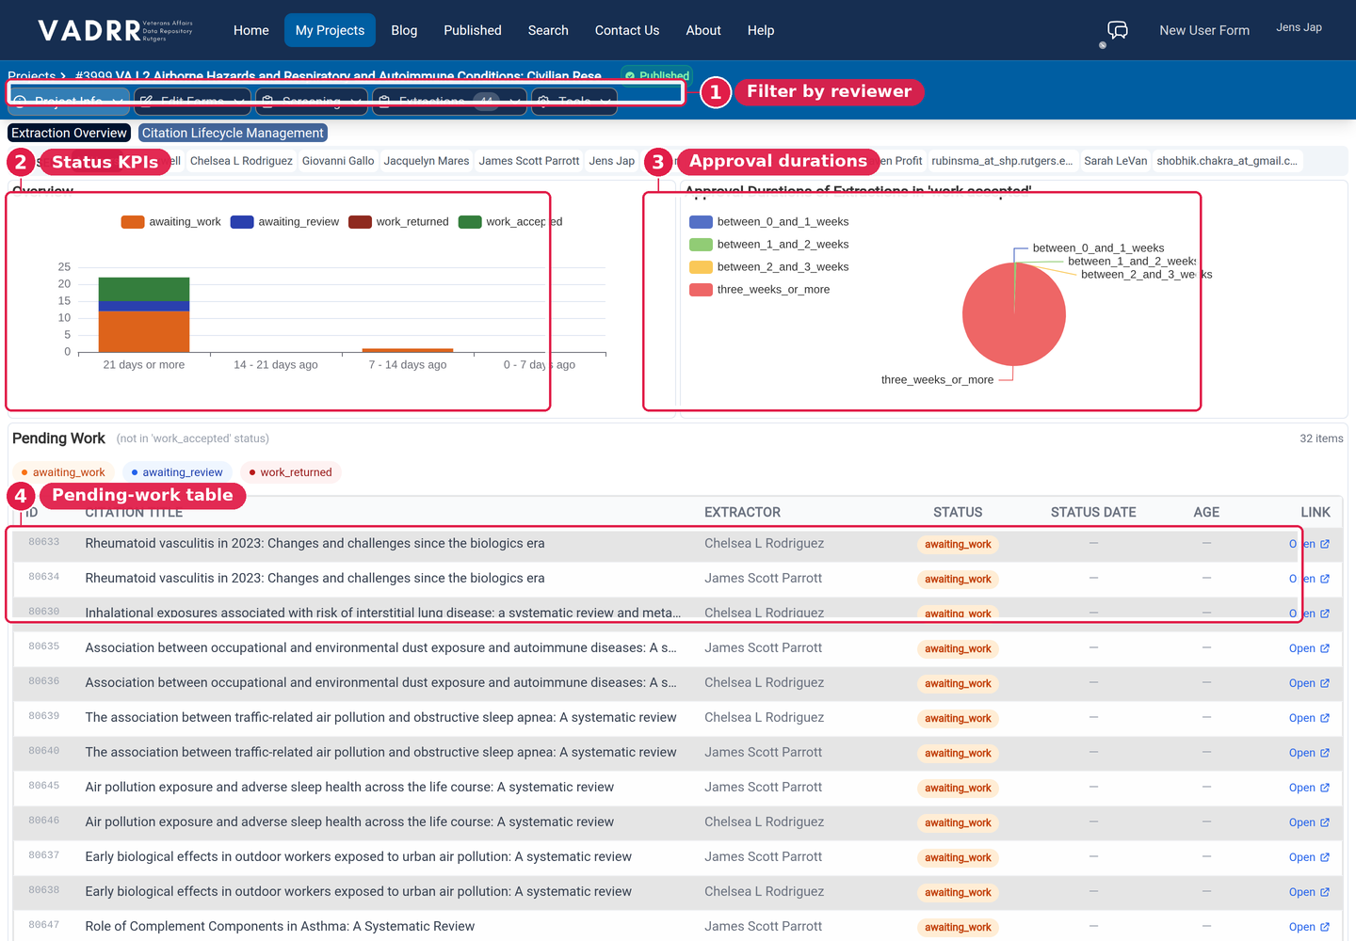Open Jens Jap user menu in header
The width and height of the screenshot is (1356, 941).
click(x=1299, y=27)
